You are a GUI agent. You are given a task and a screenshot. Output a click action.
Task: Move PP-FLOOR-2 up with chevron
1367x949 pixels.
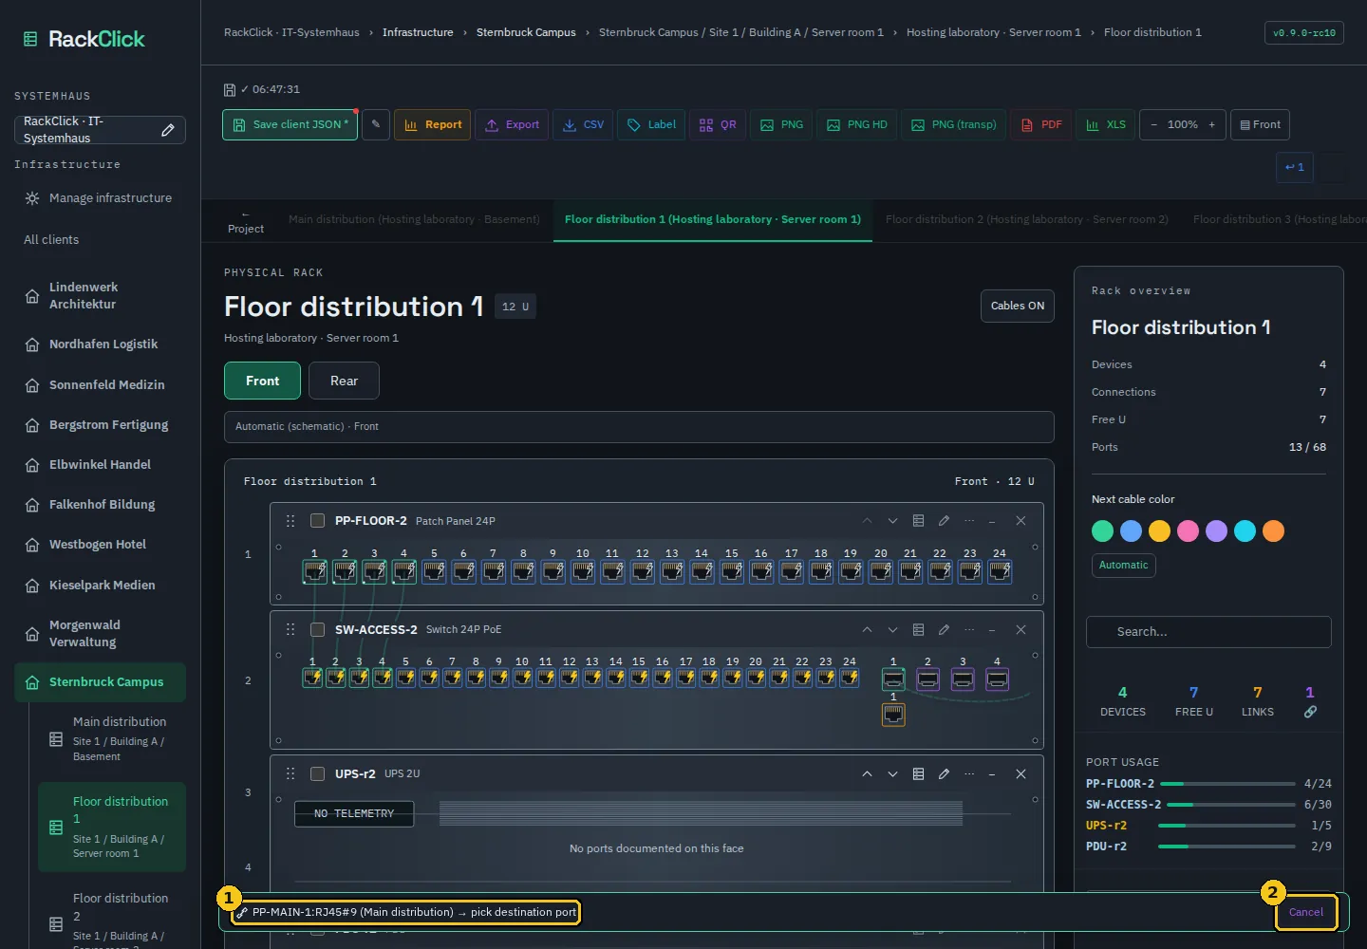867,521
